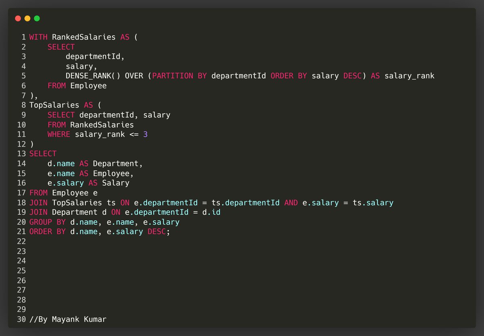Click the "AS salary_rank" alias on line 5
Viewport: 484px width, 336px height.
click(403, 76)
